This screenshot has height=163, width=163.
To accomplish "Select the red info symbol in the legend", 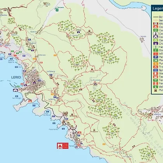I will pyautogui.click(x=156, y=54).
